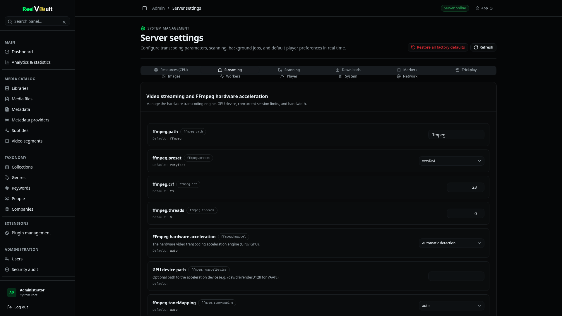Switch to the Images tab
This screenshot has height=316, width=562.
coord(171,76)
